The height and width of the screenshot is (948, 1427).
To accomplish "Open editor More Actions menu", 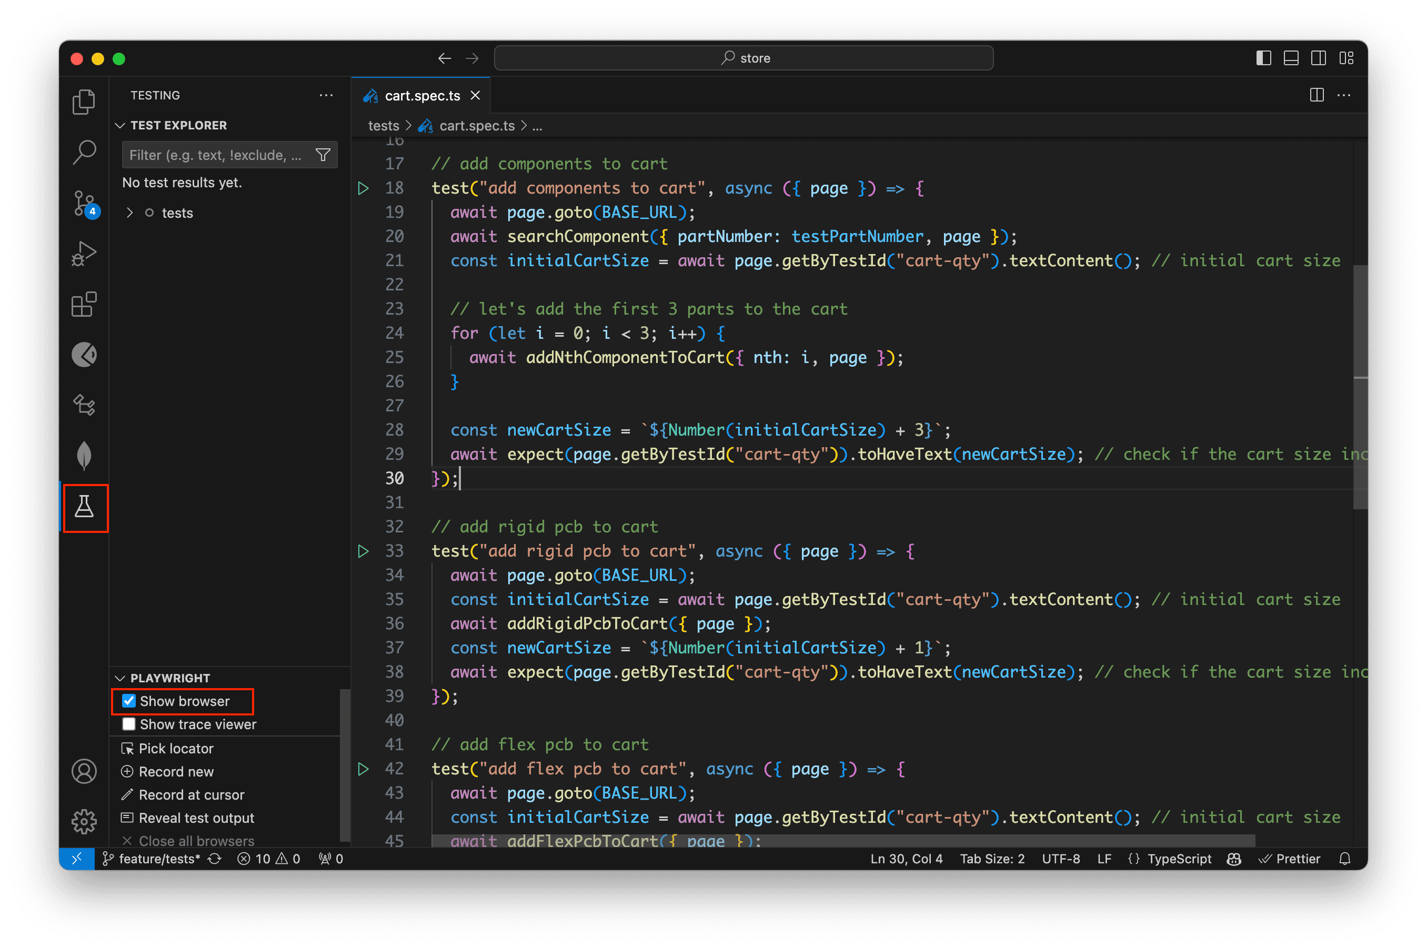I will coord(1343,95).
